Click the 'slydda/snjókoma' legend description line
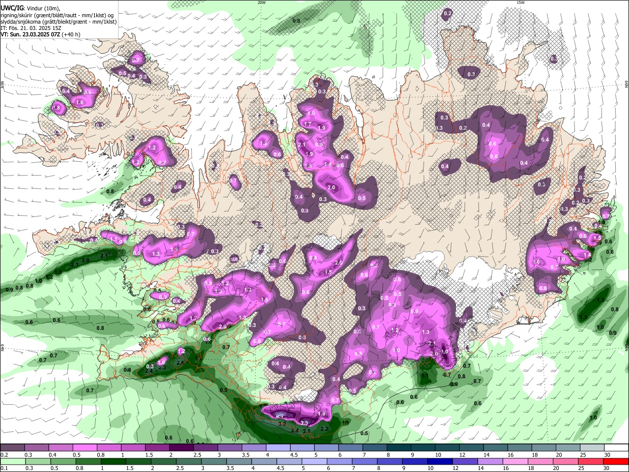This screenshot has width=629, height=472. point(58,22)
